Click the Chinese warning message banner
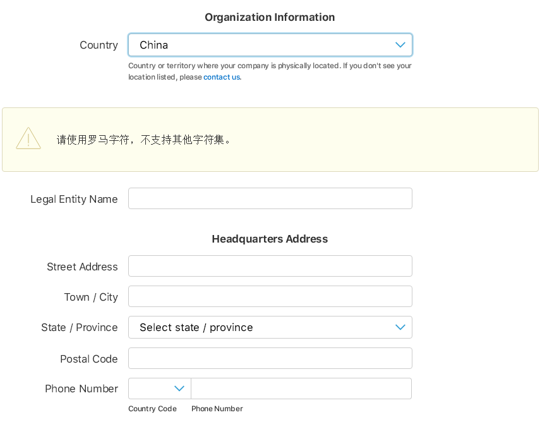 coord(270,140)
